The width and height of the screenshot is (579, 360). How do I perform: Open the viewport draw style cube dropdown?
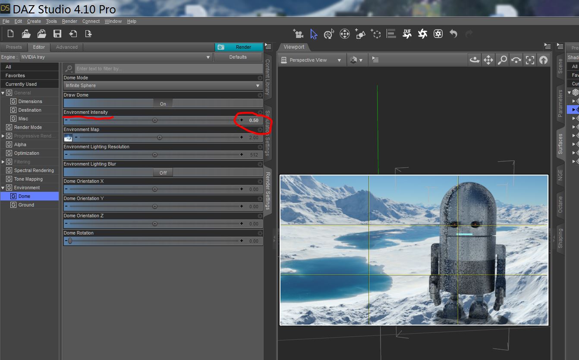pyautogui.click(x=356, y=60)
